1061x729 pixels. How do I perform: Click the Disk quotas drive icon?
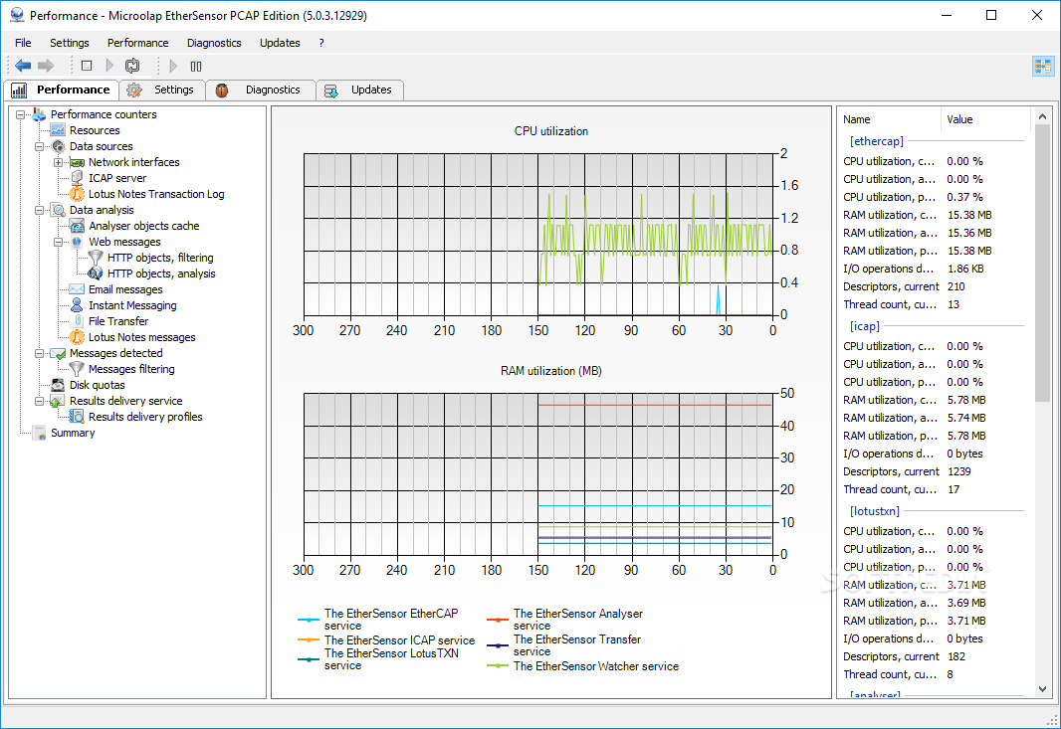tap(58, 385)
